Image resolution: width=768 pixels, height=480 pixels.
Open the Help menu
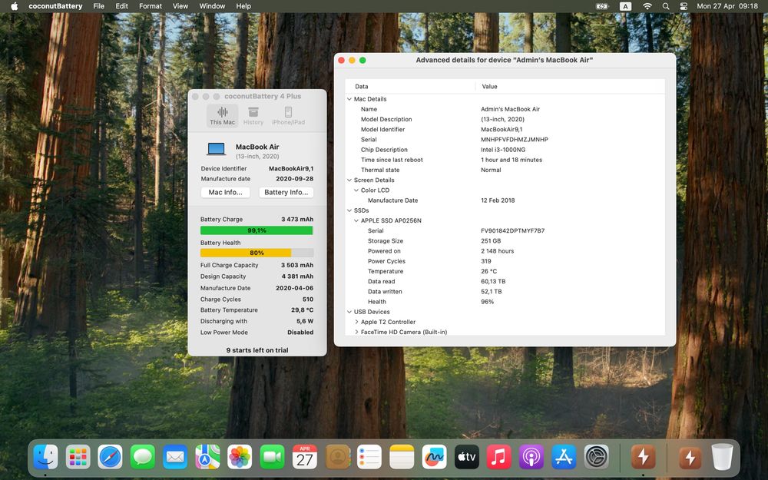tap(243, 6)
